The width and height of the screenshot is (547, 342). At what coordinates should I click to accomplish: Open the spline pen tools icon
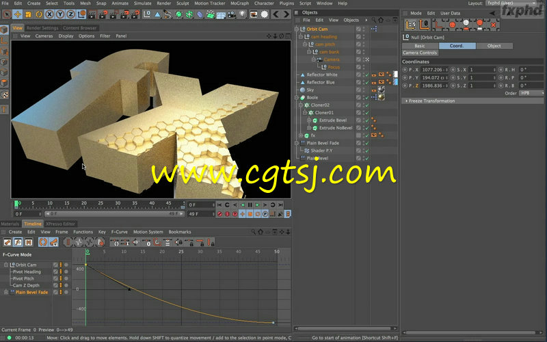pos(168,14)
